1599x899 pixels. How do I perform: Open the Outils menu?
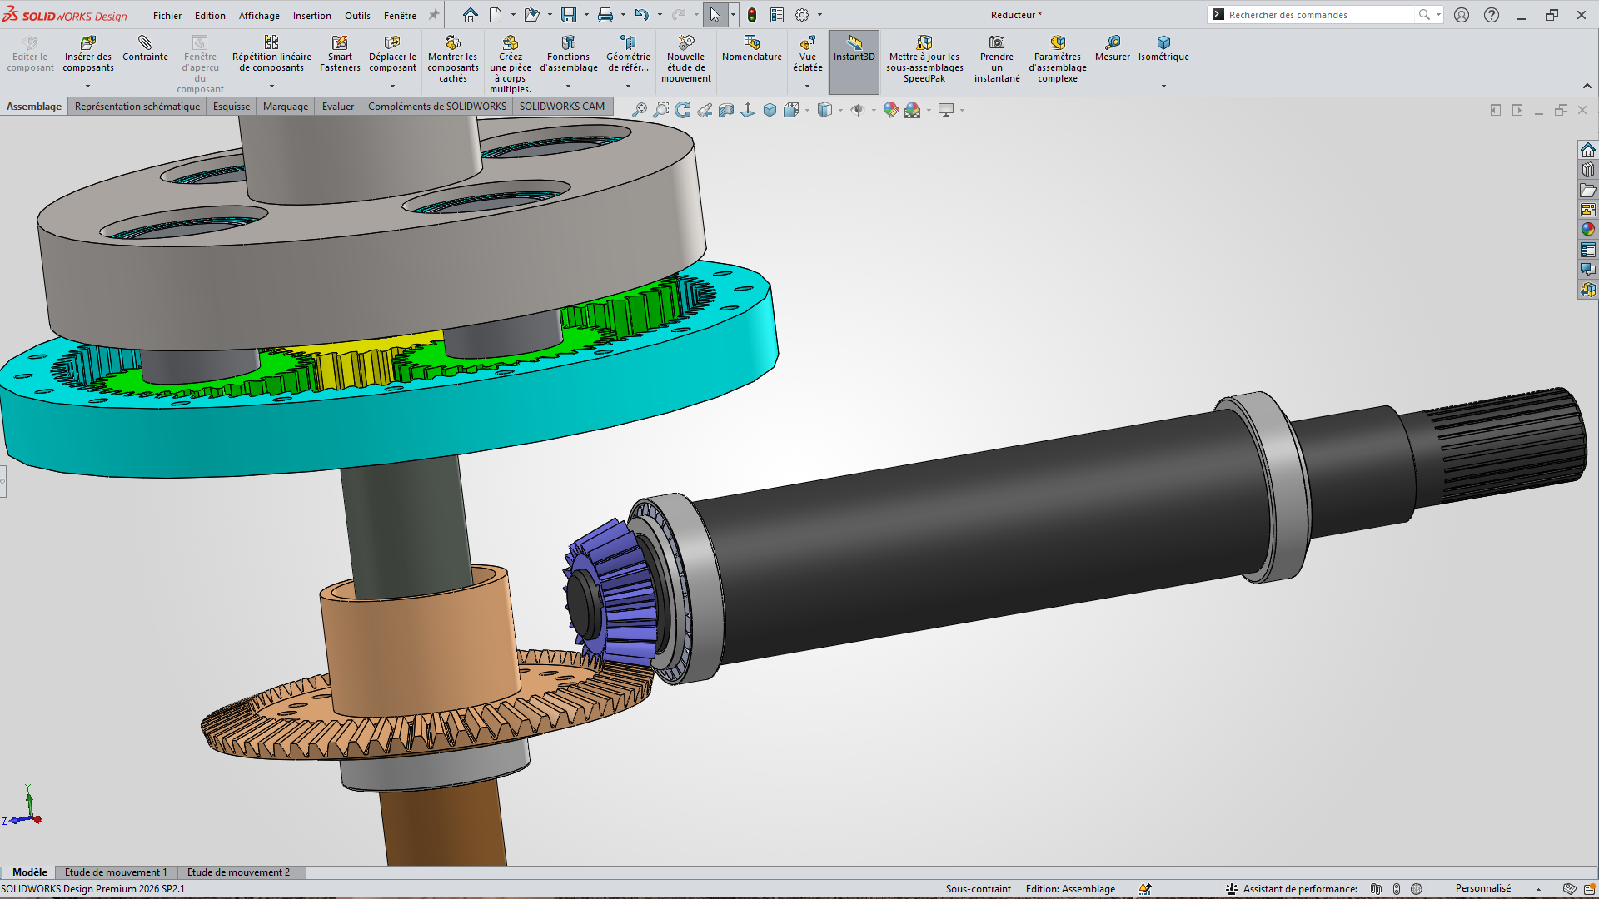point(357,16)
